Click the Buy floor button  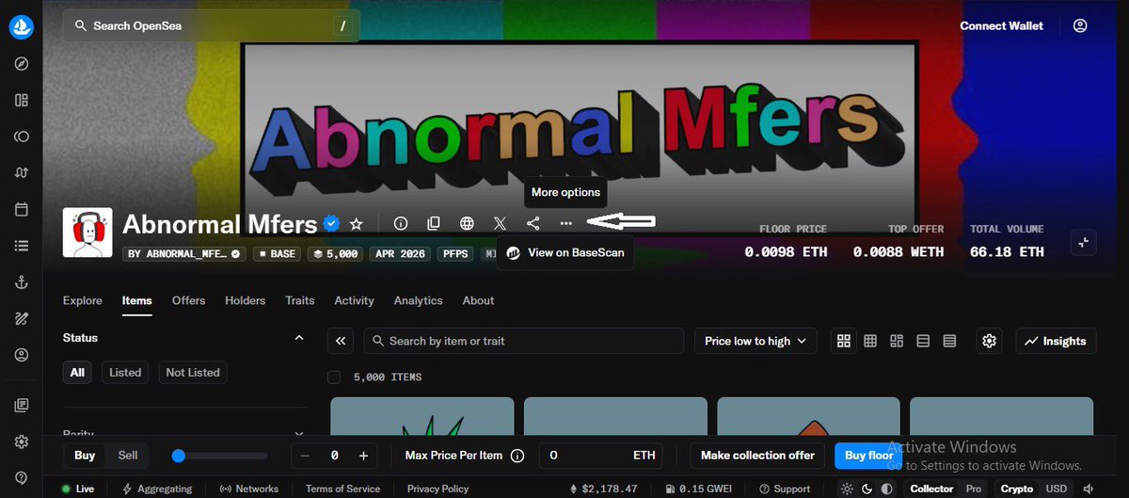[868, 456]
